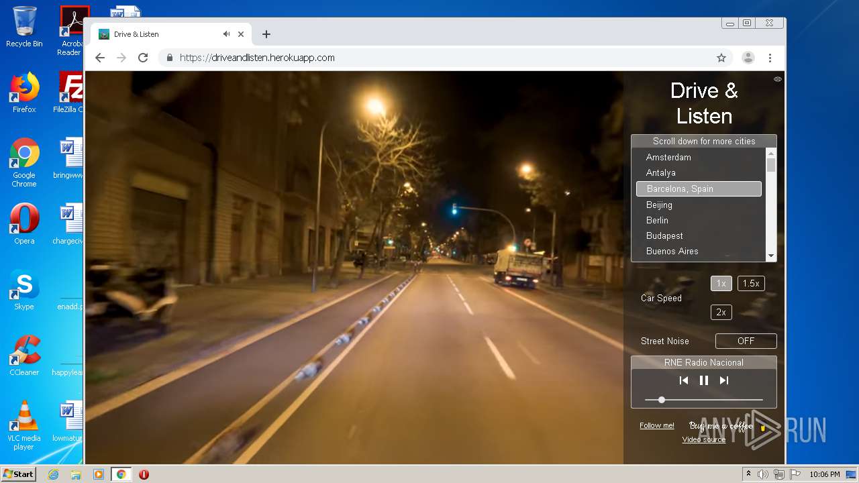Close the Drive & Listen tab
This screenshot has height=483, width=859.
click(x=241, y=34)
